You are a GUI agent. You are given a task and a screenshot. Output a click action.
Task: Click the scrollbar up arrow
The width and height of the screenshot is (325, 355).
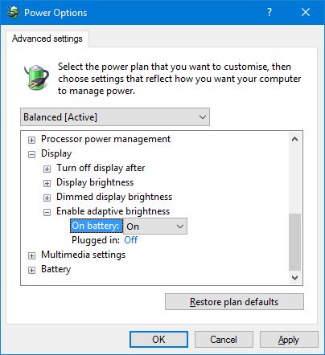294,139
